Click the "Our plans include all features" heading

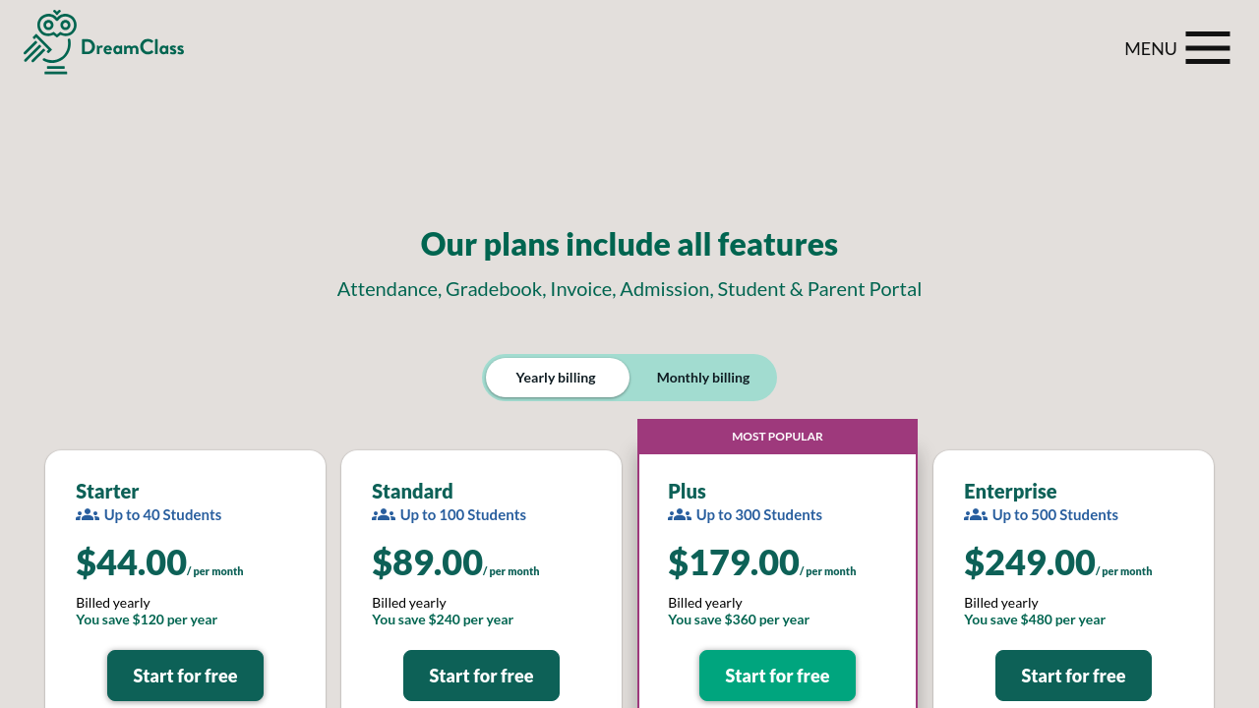[629, 244]
